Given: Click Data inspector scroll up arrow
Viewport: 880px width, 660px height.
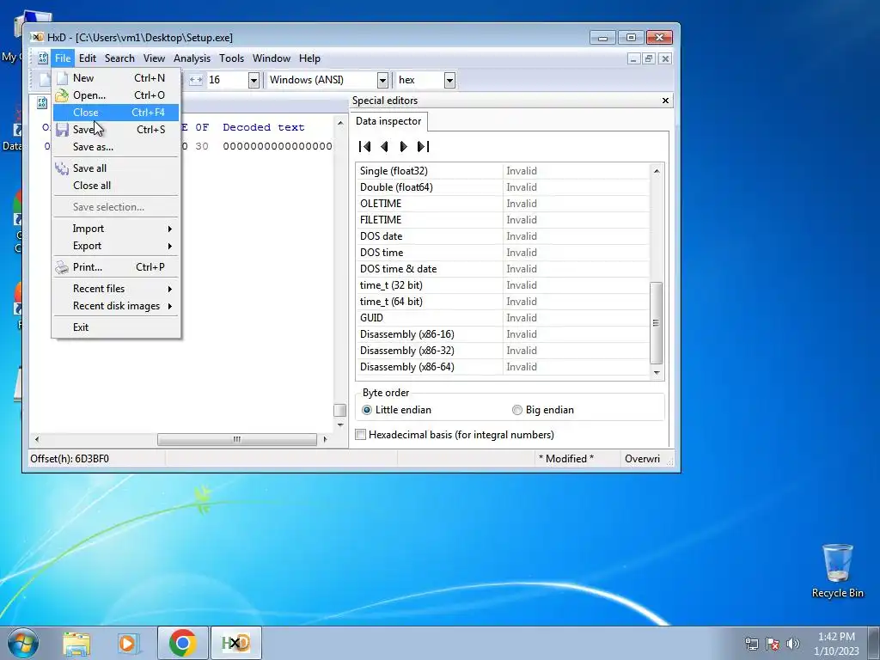Looking at the screenshot, I should point(656,171).
